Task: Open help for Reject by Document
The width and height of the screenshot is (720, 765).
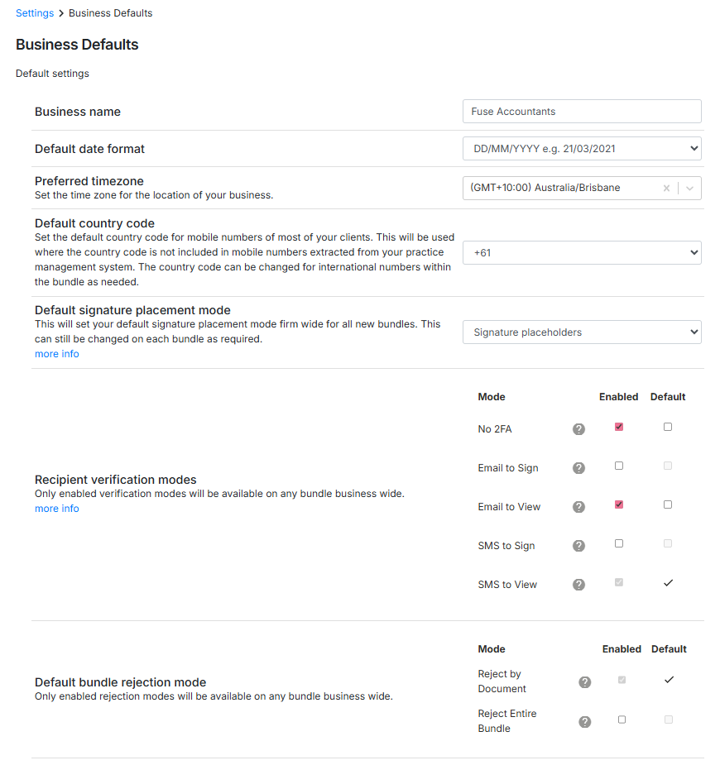Action: (585, 682)
